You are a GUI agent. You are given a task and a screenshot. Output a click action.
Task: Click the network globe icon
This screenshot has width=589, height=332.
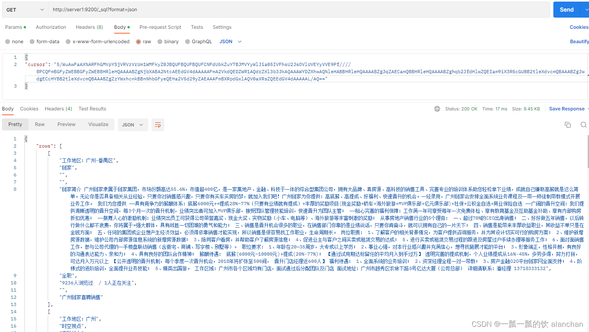click(437, 109)
